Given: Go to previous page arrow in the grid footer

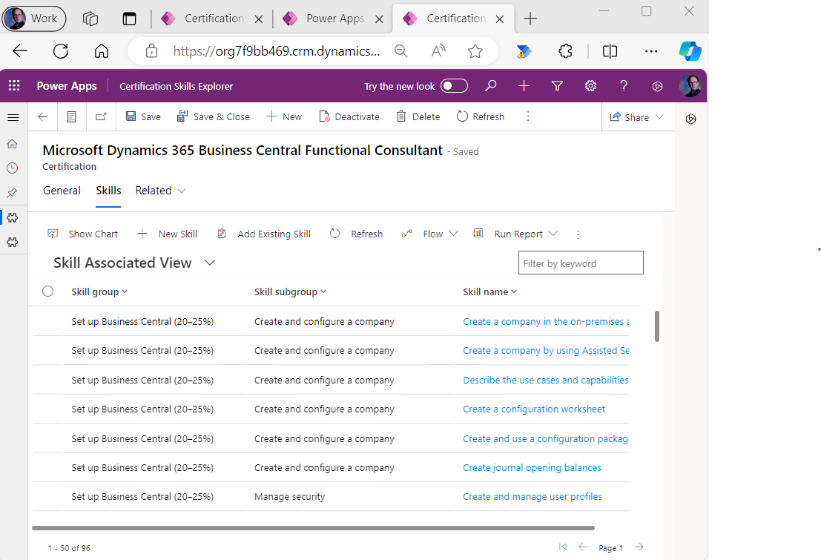Looking at the screenshot, I should [583, 547].
